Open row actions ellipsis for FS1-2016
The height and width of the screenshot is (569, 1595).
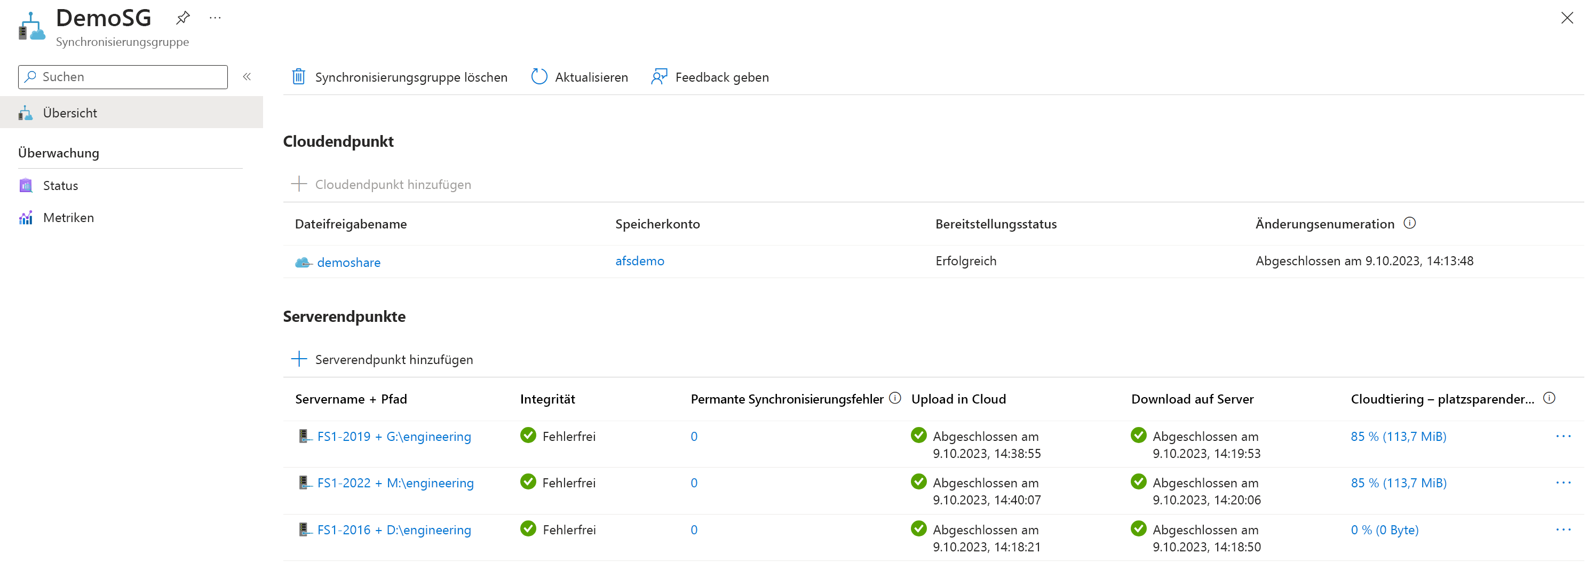[x=1564, y=530]
